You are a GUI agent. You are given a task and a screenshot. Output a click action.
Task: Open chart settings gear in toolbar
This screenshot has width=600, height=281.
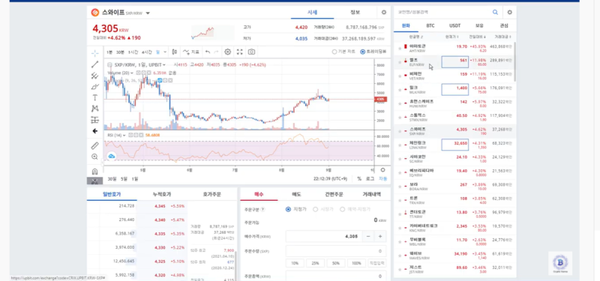click(x=228, y=52)
